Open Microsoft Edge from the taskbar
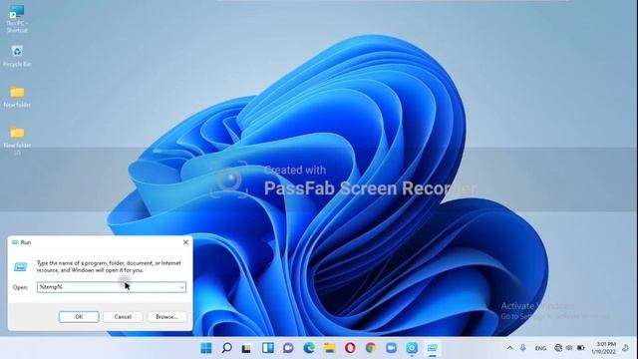 coord(309,348)
